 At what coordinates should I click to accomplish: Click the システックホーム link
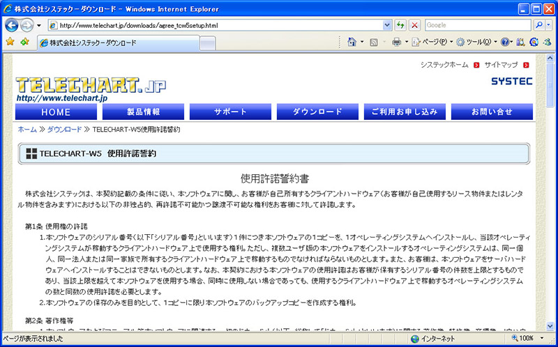pyautogui.click(x=444, y=65)
